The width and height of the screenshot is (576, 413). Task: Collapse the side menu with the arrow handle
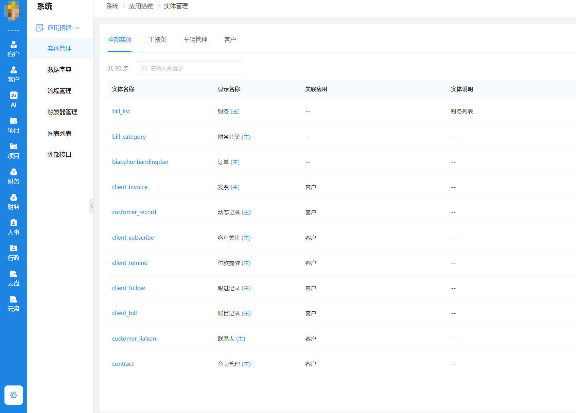(91, 206)
